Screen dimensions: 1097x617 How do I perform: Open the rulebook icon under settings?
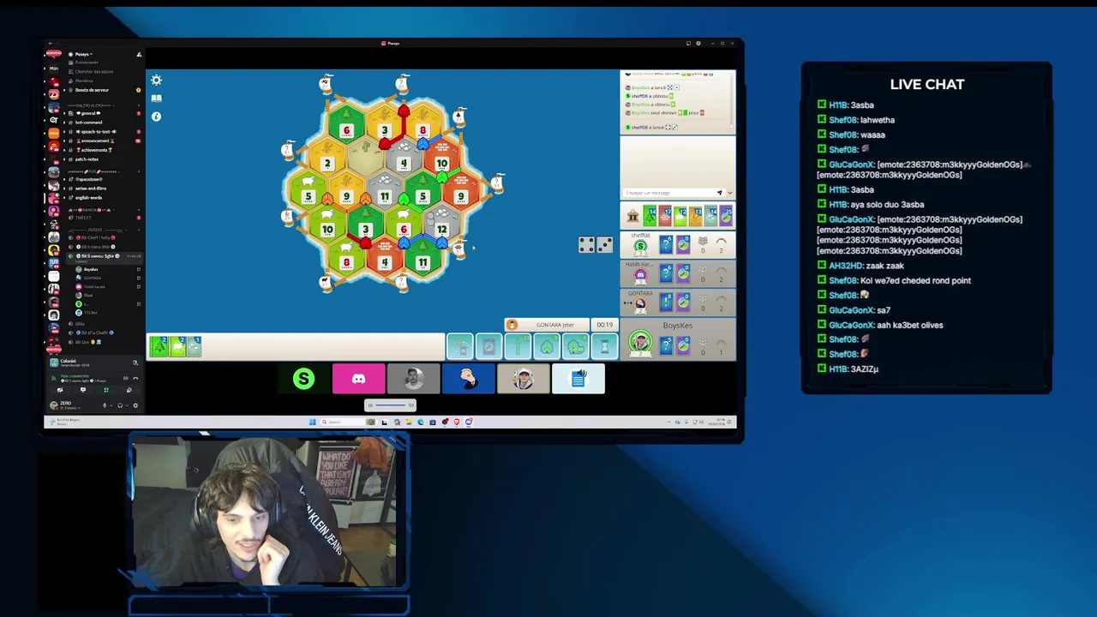click(x=156, y=99)
